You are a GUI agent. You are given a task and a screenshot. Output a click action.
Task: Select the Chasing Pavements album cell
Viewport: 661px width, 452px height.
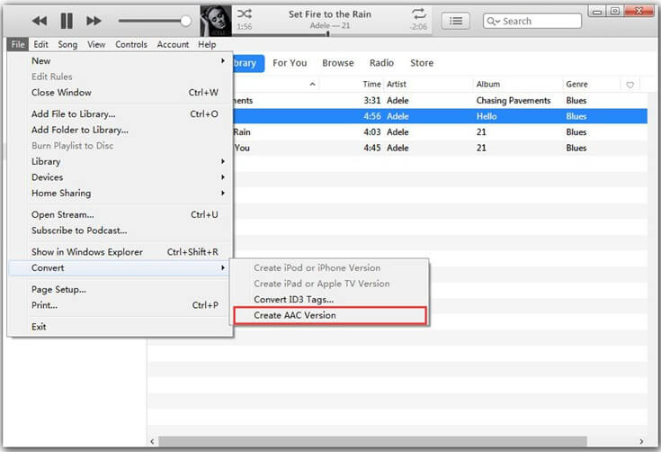point(513,101)
